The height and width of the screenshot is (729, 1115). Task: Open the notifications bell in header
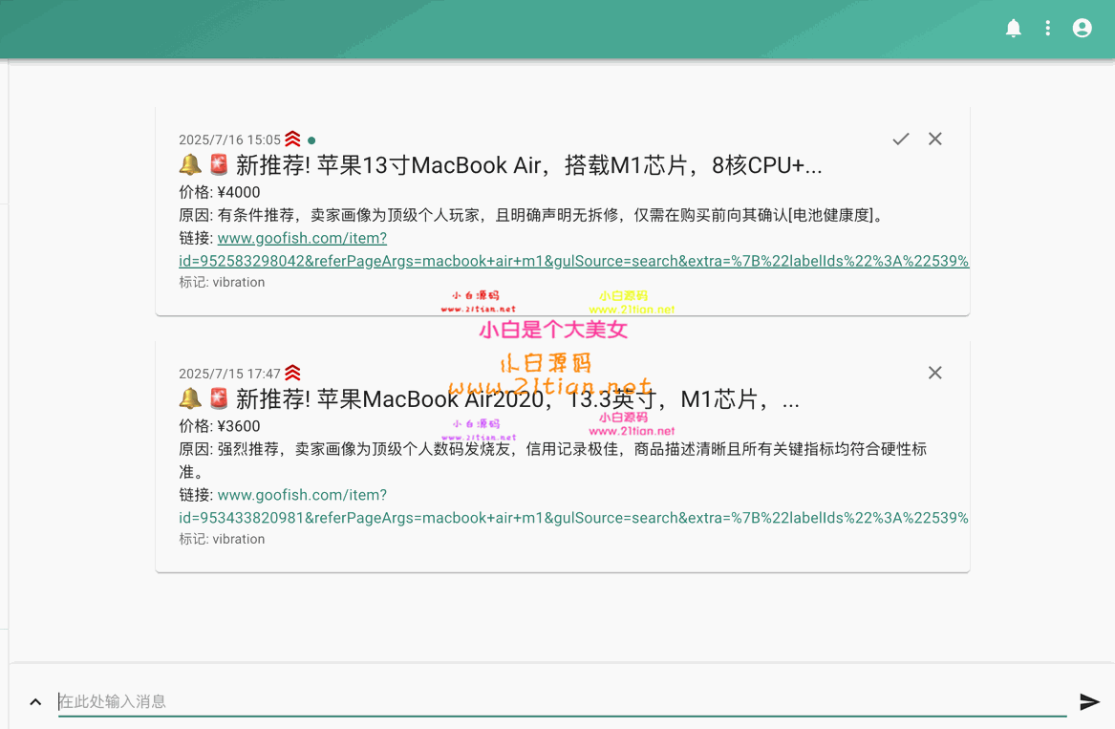point(1014,28)
